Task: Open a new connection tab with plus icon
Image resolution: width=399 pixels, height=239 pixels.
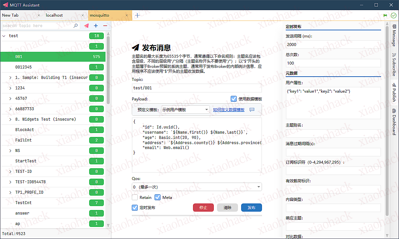Action: click(x=137, y=15)
